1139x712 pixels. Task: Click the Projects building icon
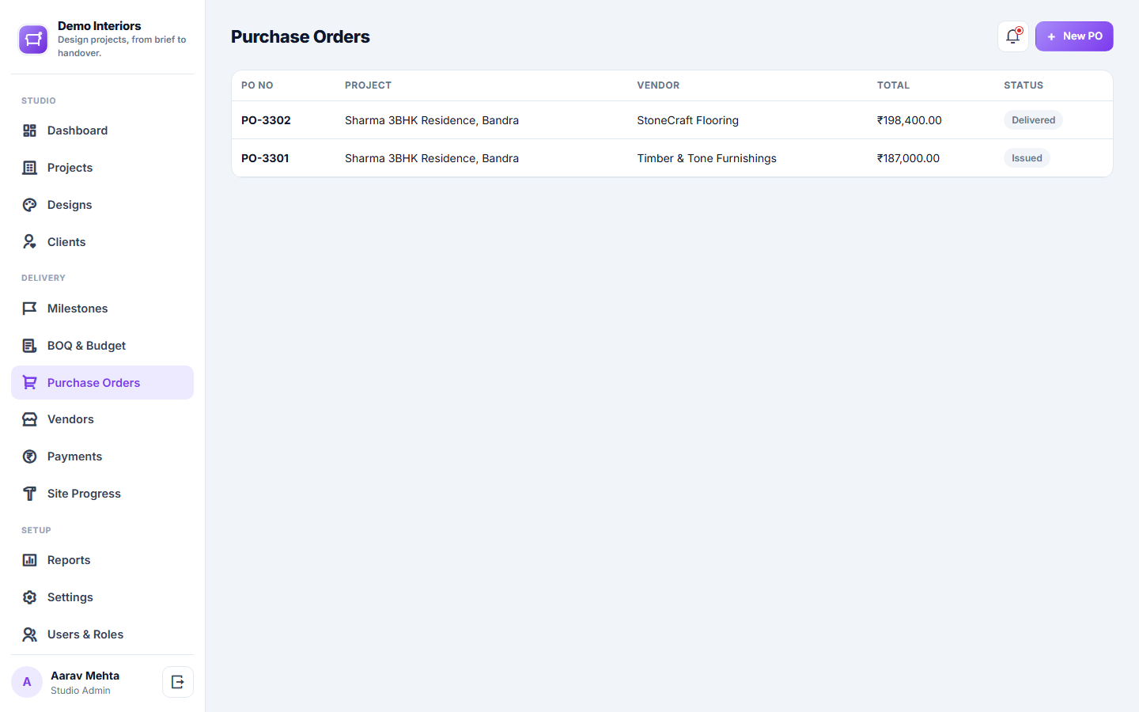(x=30, y=168)
